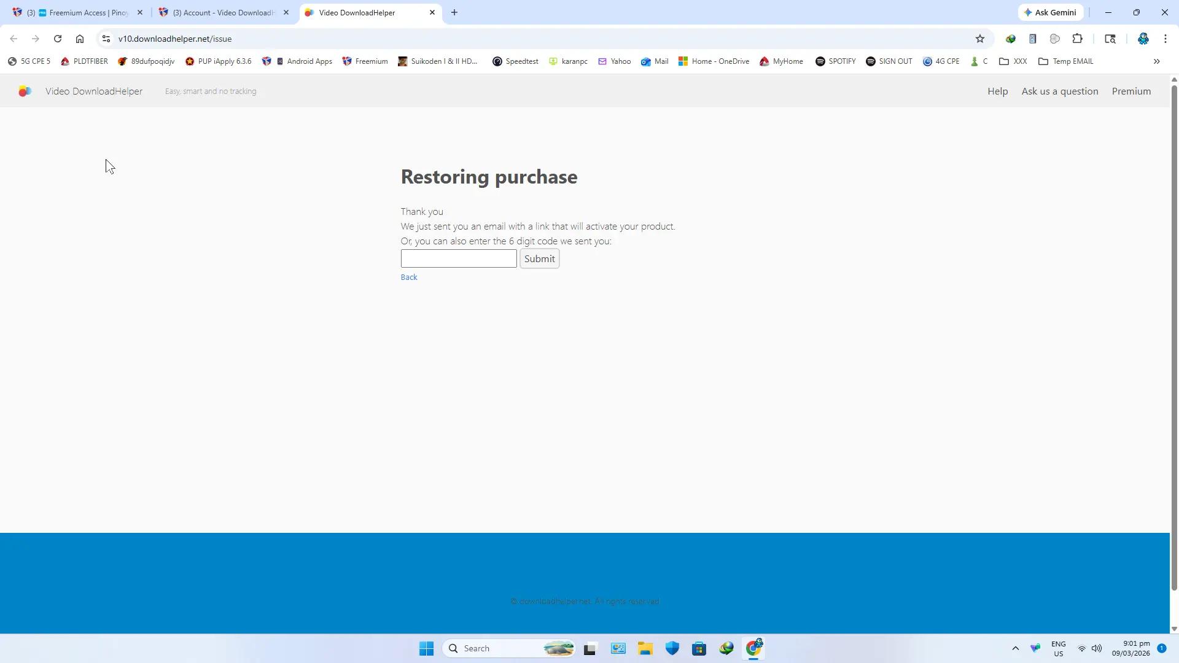Click Ask Gemini button
The width and height of the screenshot is (1179, 663).
(x=1050, y=12)
